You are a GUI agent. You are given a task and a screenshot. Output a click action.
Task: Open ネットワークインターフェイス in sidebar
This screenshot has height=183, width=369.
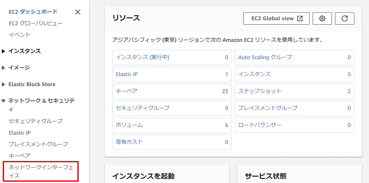(x=41, y=171)
